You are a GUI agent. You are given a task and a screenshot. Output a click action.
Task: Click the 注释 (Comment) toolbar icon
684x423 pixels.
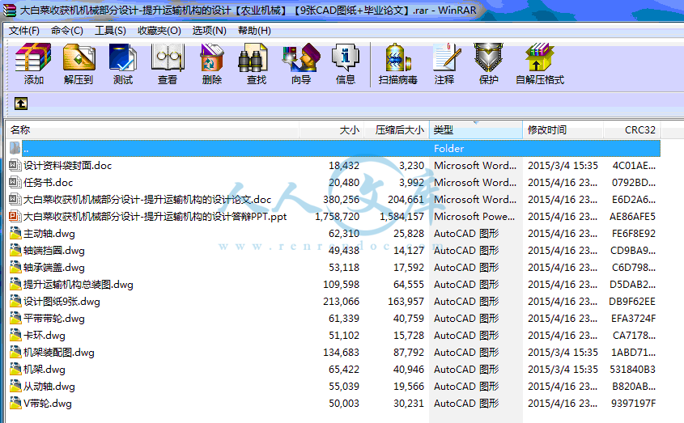click(447, 57)
